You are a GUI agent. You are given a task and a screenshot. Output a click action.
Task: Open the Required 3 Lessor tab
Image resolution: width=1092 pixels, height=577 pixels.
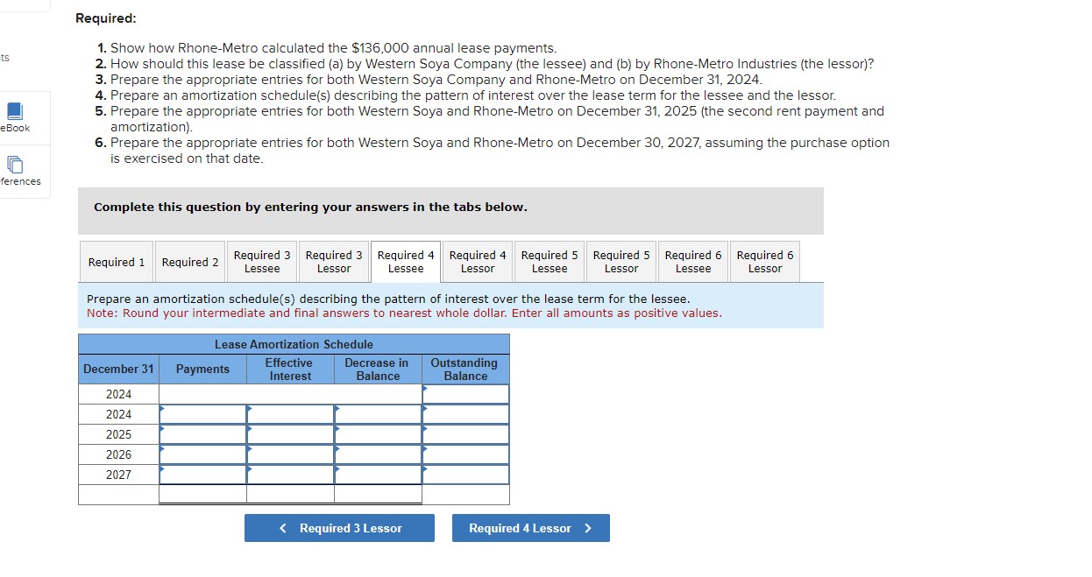pos(334,262)
